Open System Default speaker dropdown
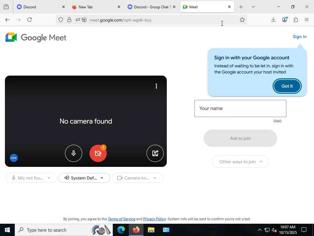The height and width of the screenshot is (236, 314). [x=84, y=178]
